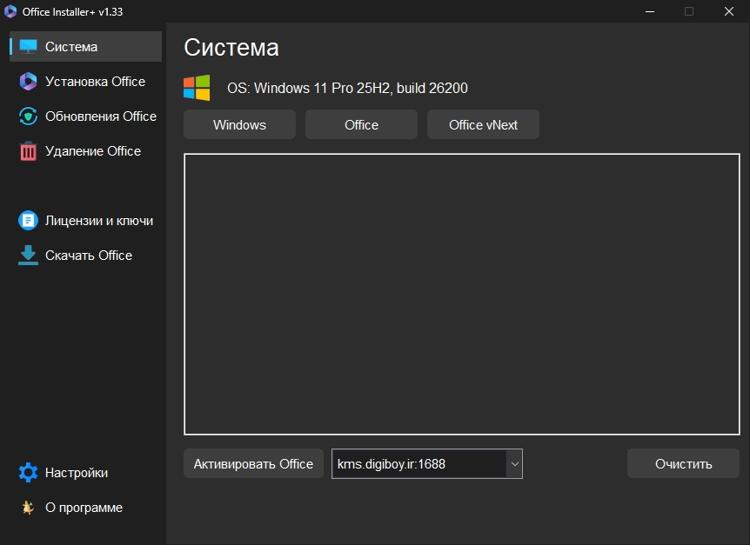Screen dimensions: 750x545
Task: Click the Windows logo next to OS info
Action: tap(197, 88)
